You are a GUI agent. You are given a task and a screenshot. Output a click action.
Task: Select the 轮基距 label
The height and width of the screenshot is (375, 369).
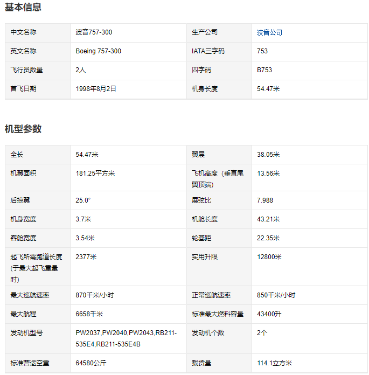[x=201, y=238]
